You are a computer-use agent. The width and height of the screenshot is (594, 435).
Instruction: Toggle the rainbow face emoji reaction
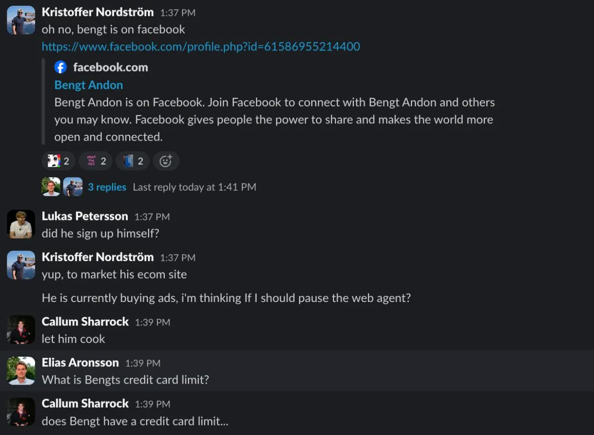(58, 161)
